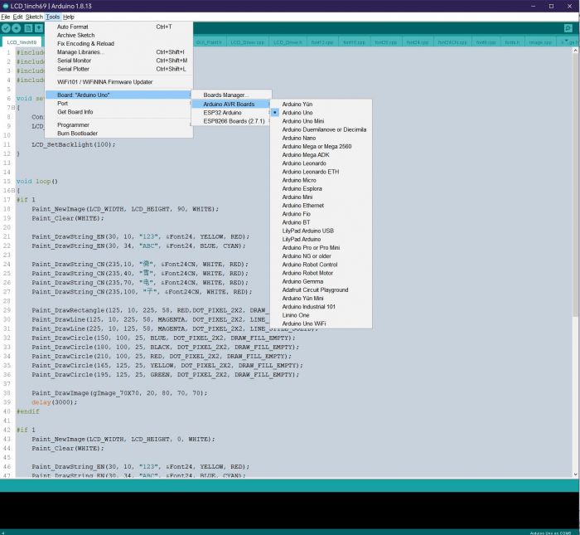Viewport: 580px width, 535px height.
Task: Select Arduino Mega or Mega 2560
Action: 321,146
